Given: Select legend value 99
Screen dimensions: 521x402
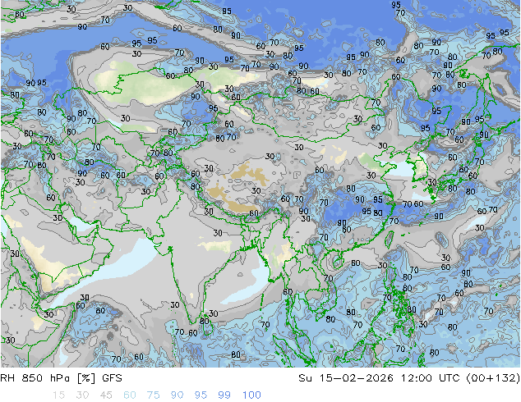Looking at the screenshot, I should (224, 395).
